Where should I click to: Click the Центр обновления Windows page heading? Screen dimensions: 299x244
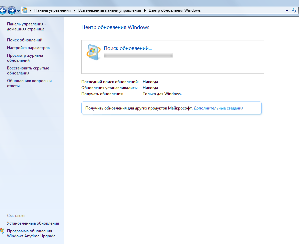tap(115, 27)
